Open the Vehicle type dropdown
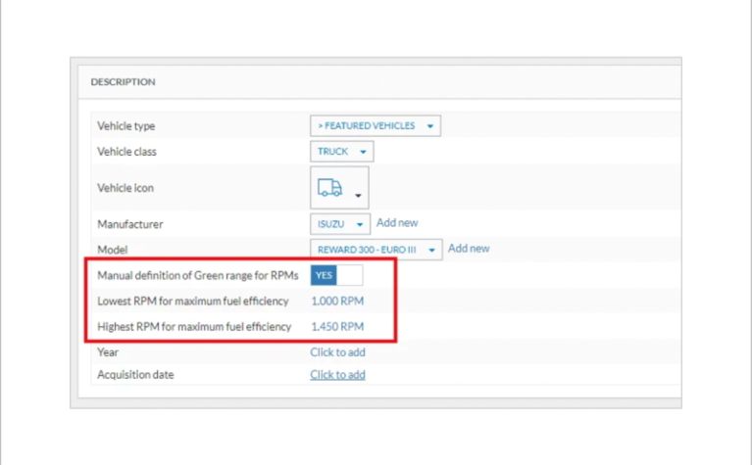752x465 pixels. tap(376, 125)
